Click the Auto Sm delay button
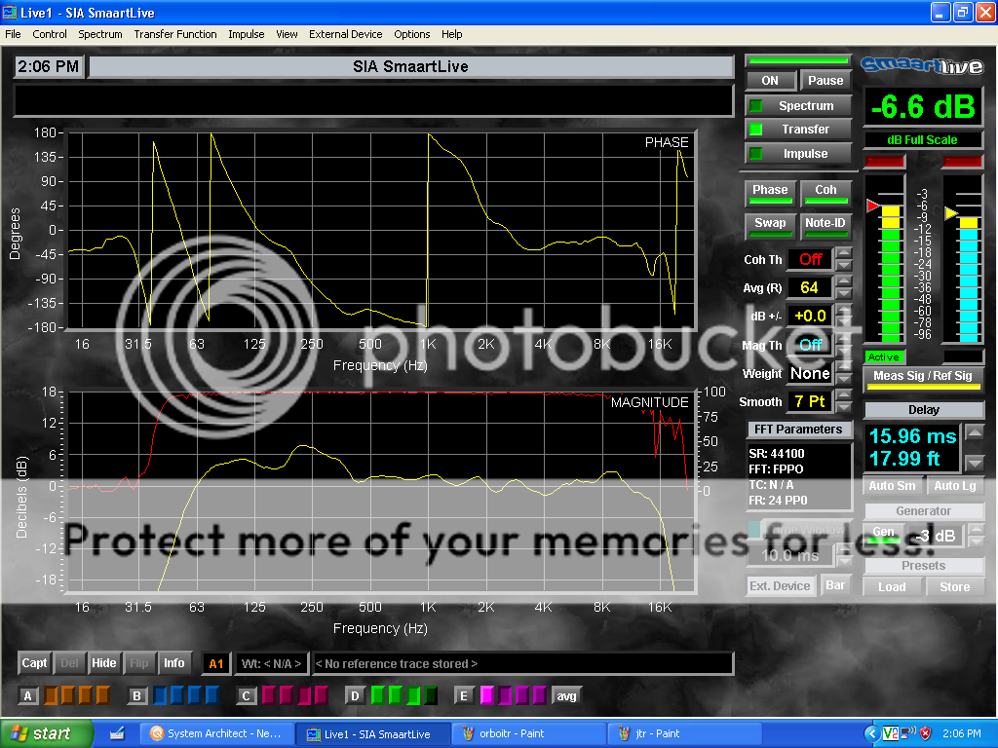Image resolution: width=998 pixels, height=748 pixels. click(892, 486)
